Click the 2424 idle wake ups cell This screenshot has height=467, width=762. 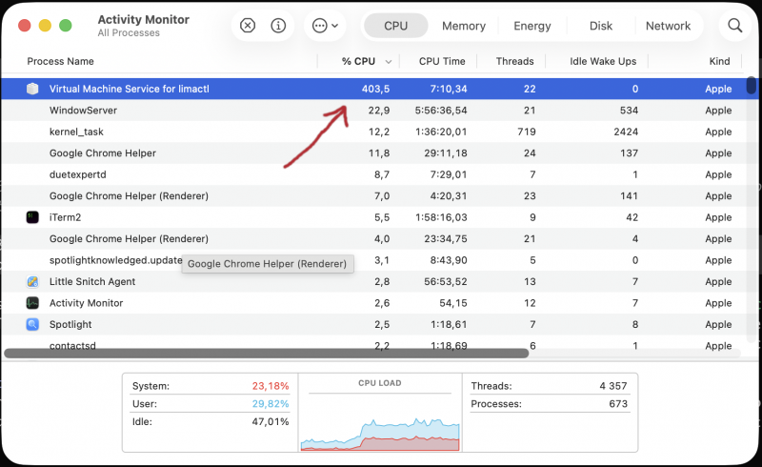(x=626, y=132)
